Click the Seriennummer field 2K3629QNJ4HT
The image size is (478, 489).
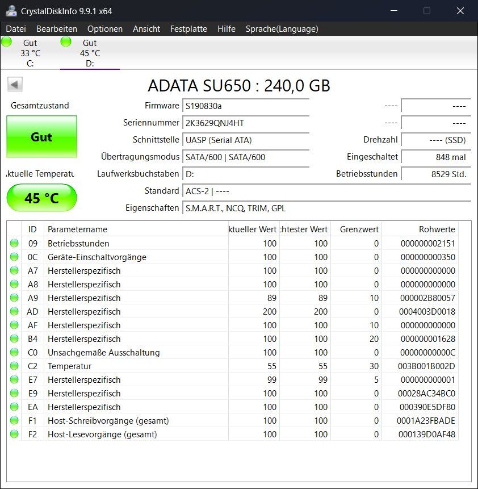point(246,123)
